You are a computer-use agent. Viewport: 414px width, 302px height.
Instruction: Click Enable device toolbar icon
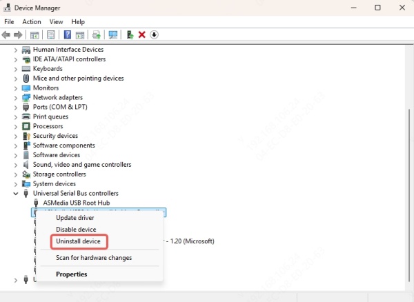(x=130, y=34)
